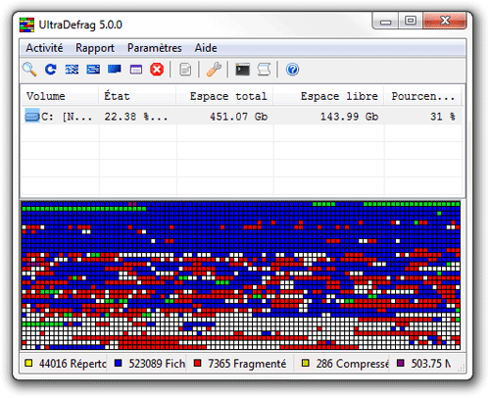Run Quick optimization from the toolbar

coord(93,70)
